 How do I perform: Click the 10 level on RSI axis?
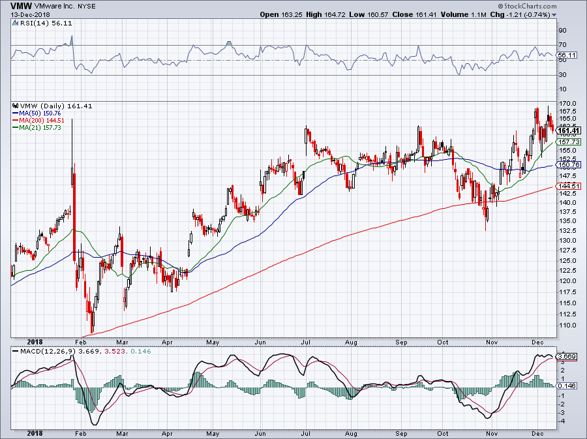click(562, 89)
